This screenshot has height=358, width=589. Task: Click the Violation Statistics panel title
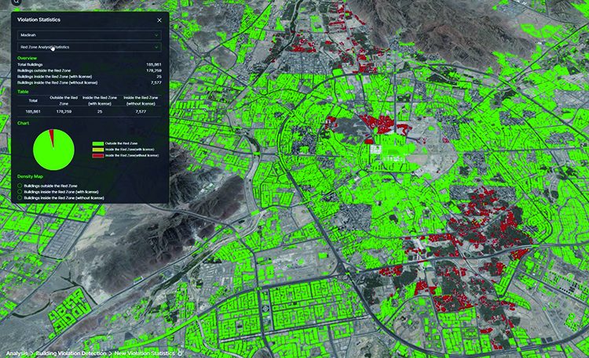click(38, 20)
